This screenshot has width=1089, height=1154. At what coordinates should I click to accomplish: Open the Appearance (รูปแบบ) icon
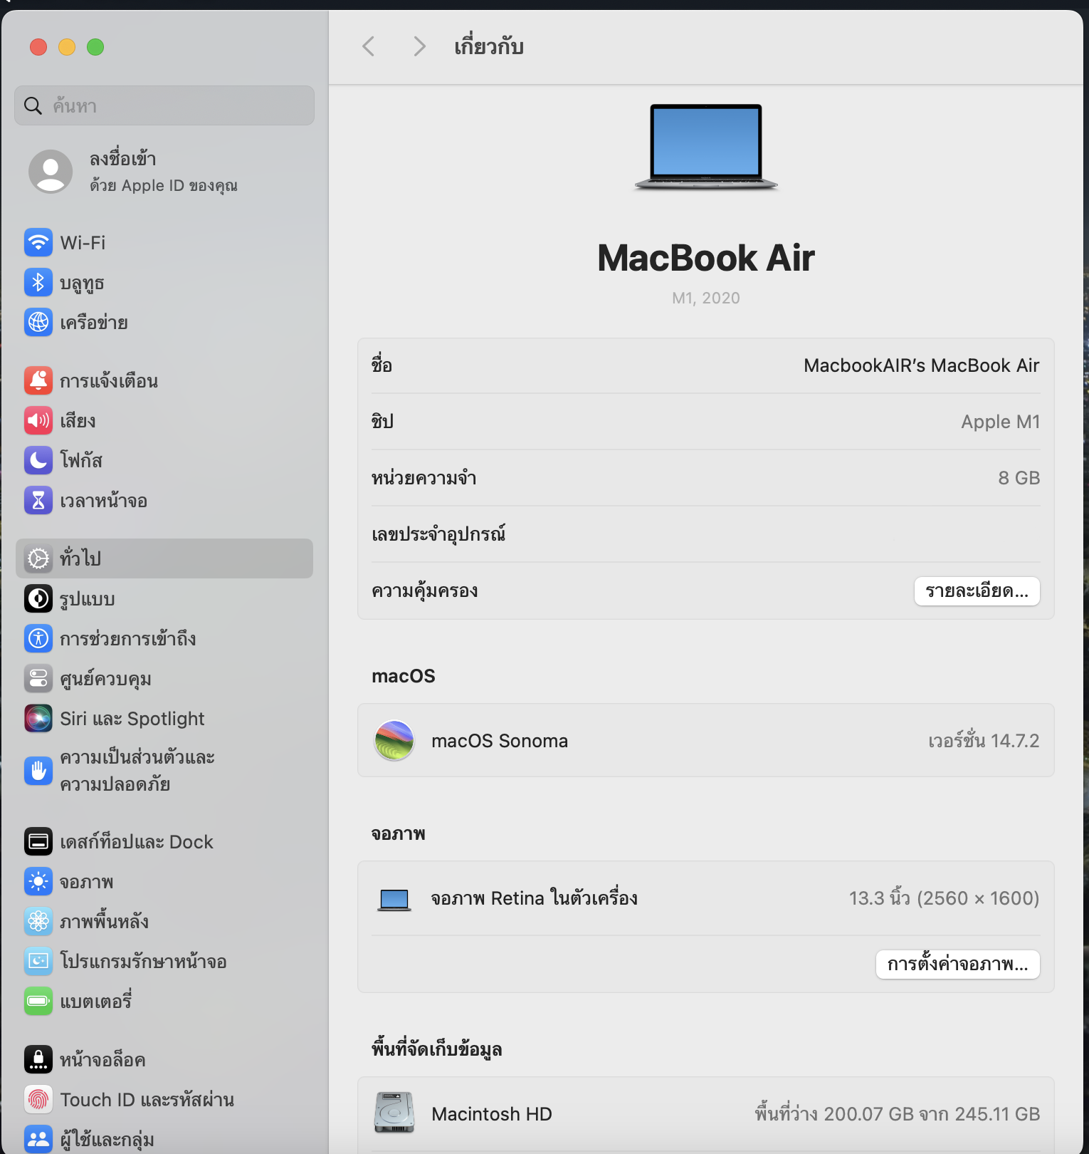pyautogui.click(x=38, y=598)
